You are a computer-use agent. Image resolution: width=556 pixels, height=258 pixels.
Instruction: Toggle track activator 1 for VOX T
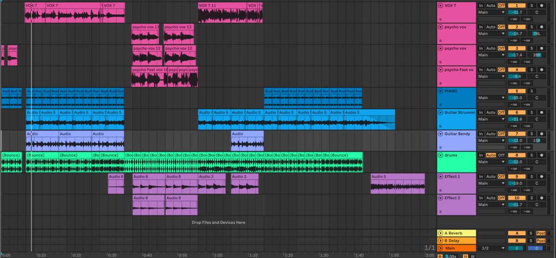tap(517, 6)
